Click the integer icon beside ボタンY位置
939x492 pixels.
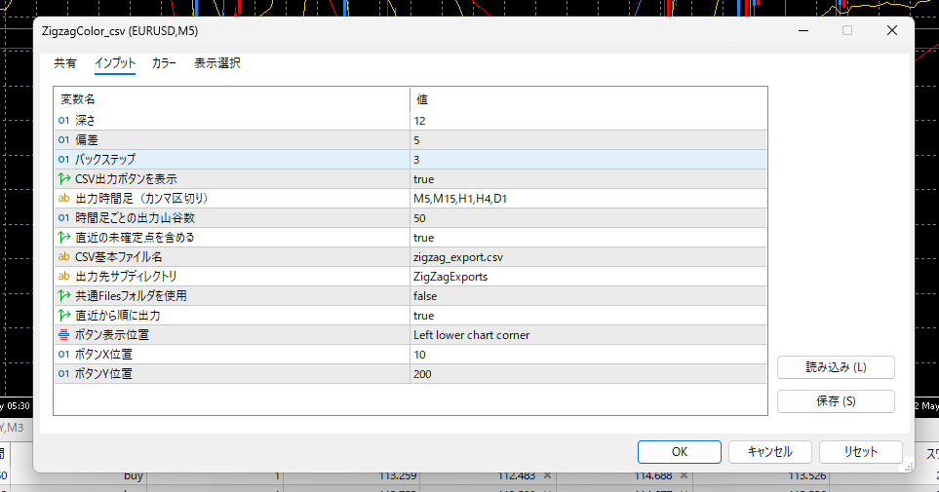(x=64, y=374)
